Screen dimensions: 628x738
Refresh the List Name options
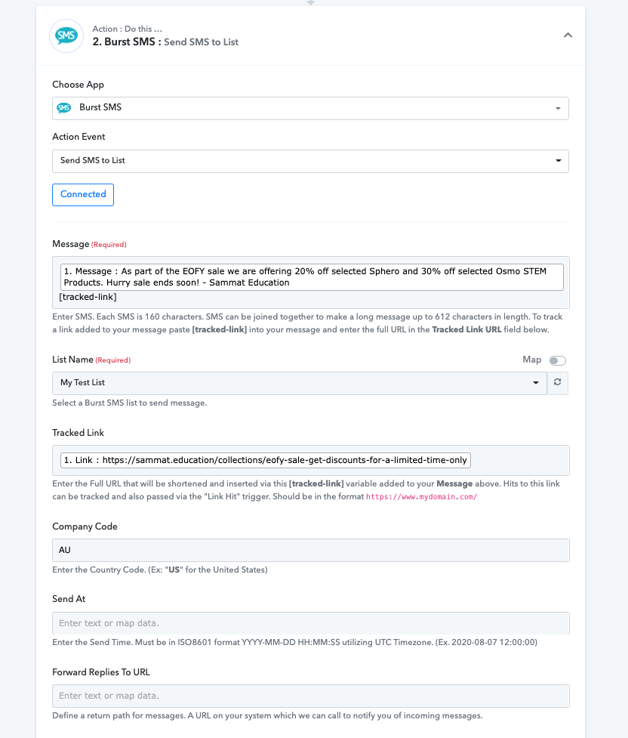tap(558, 383)
